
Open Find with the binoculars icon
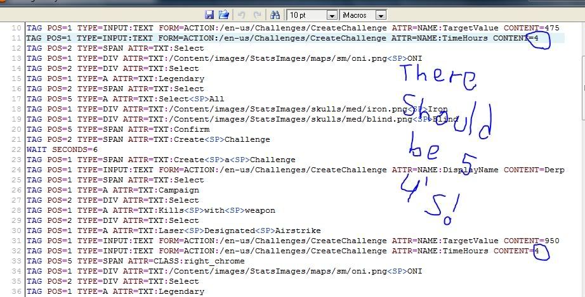(x=275, y=15)
